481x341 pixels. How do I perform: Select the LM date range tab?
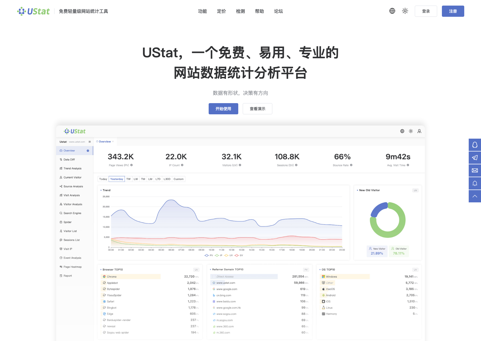tap(150, 179)
